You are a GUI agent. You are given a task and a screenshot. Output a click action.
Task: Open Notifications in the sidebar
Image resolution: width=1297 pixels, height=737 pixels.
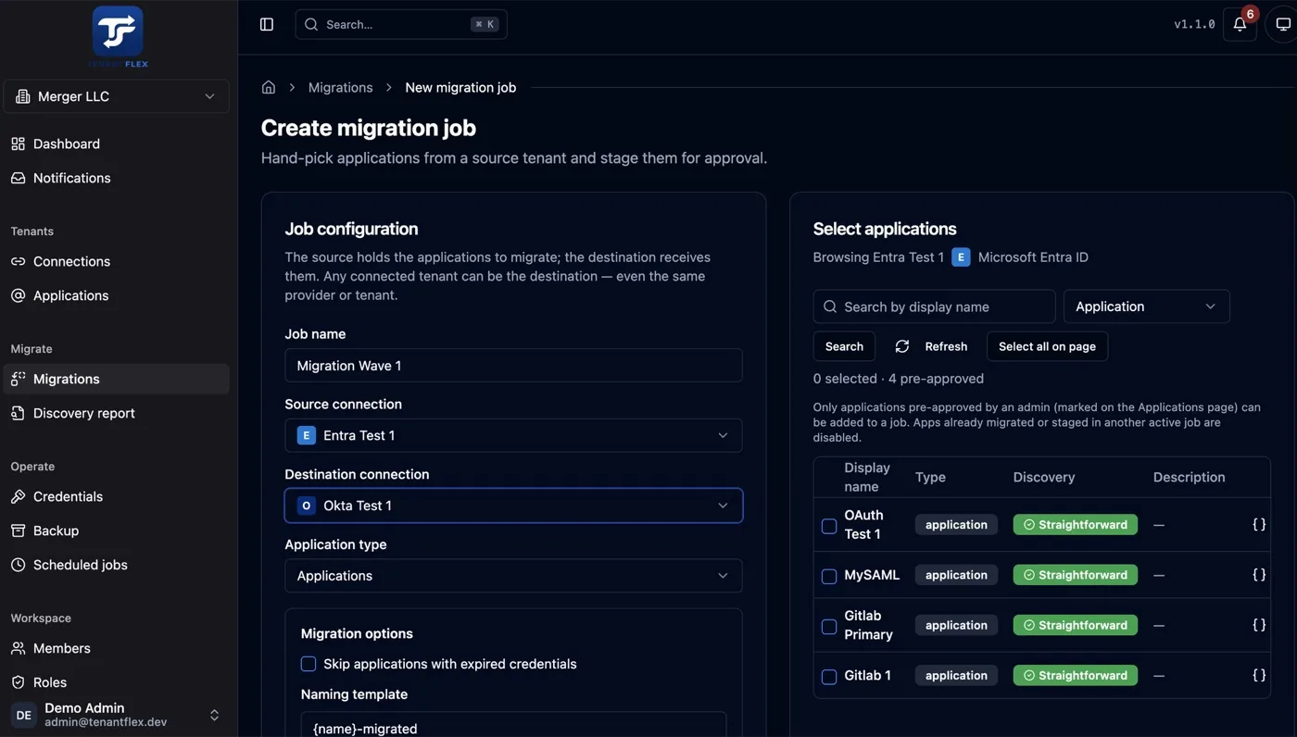(117, 178)
